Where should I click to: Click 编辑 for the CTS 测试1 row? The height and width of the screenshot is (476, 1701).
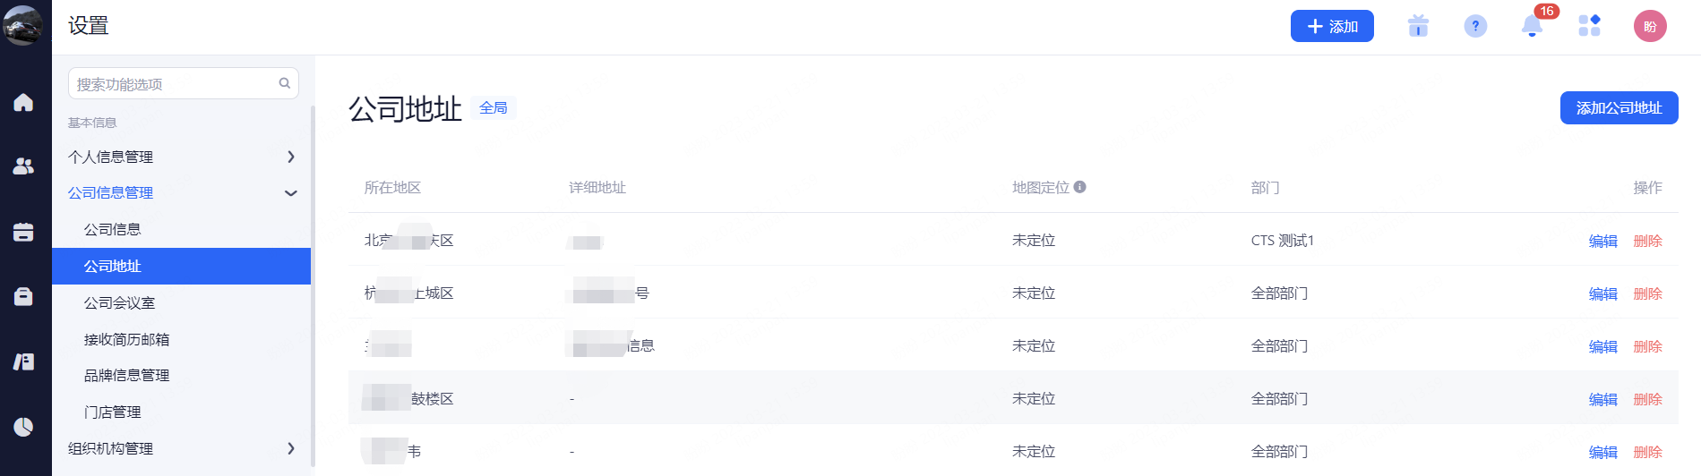point(1602,241)
